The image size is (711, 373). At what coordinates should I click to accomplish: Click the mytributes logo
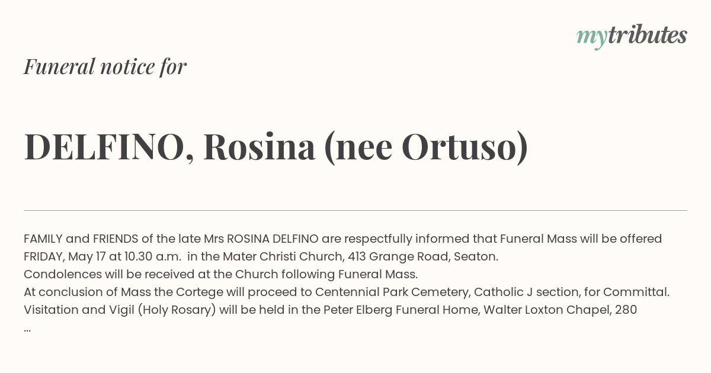click(632, 36)
